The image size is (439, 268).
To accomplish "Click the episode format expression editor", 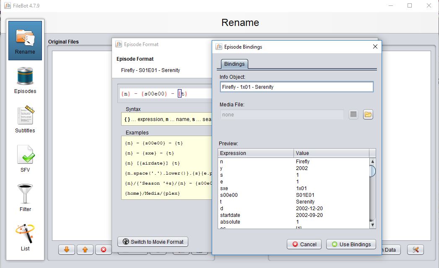I will click(x=166, y=94).
